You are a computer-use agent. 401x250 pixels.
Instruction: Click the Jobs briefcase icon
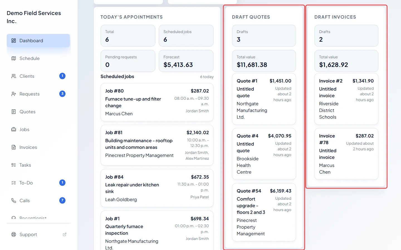pyautogui.click(x=14, y=129)
